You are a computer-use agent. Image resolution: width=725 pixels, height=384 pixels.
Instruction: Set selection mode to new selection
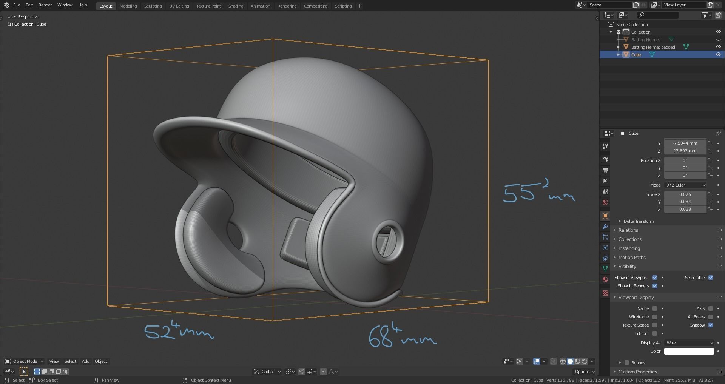(37, 372)
